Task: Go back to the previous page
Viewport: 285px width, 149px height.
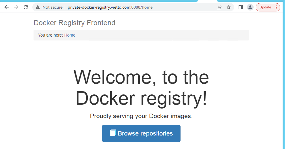Action: point(7,7)
